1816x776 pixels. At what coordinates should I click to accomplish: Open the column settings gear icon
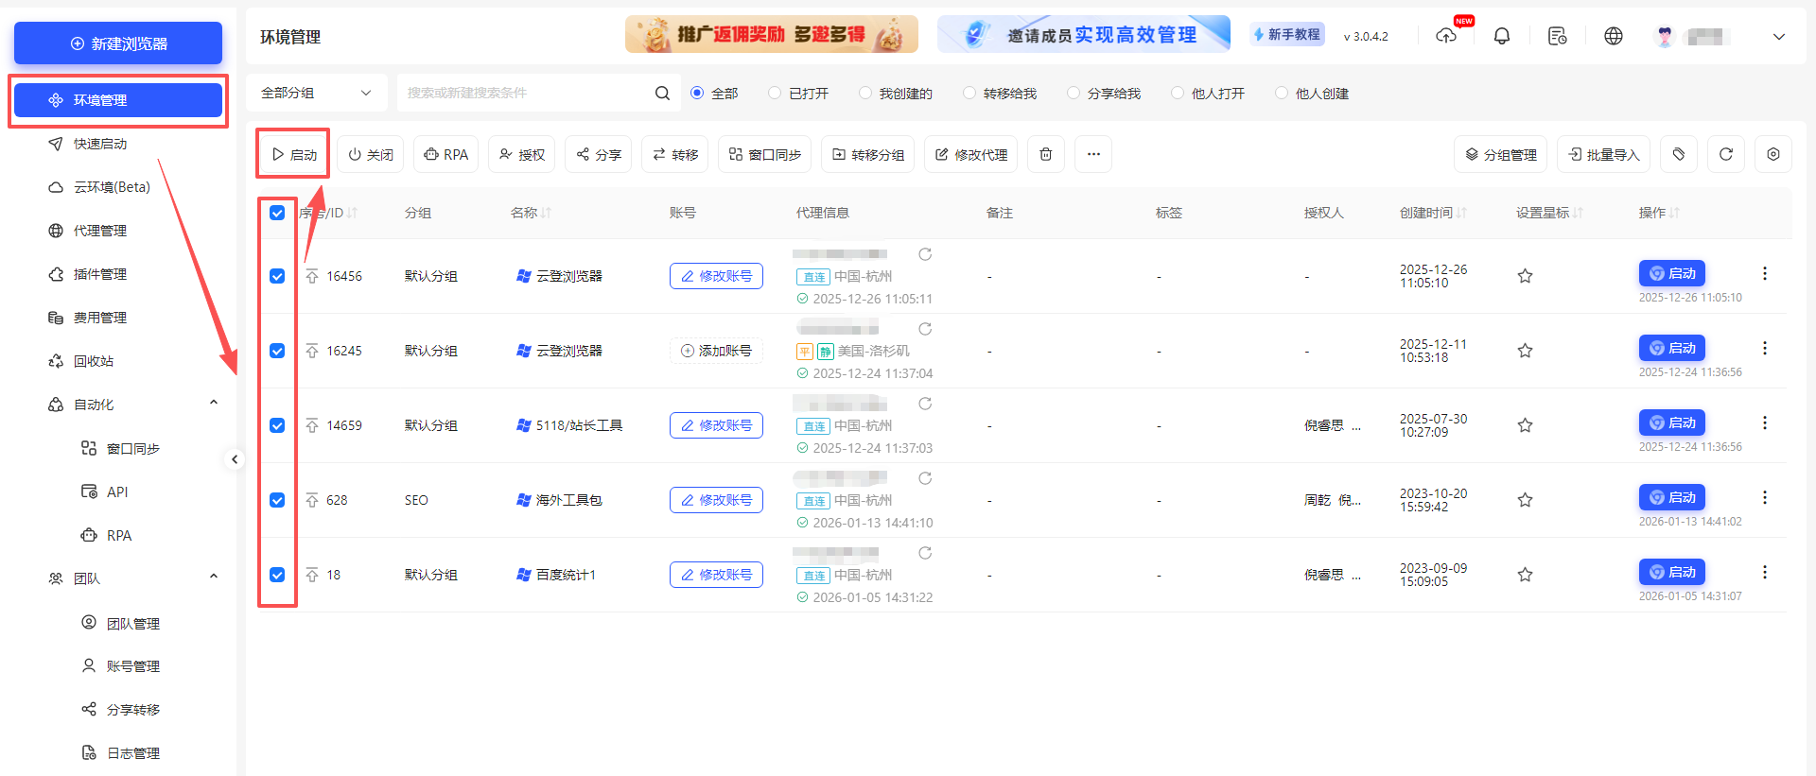coord(1773,154)
